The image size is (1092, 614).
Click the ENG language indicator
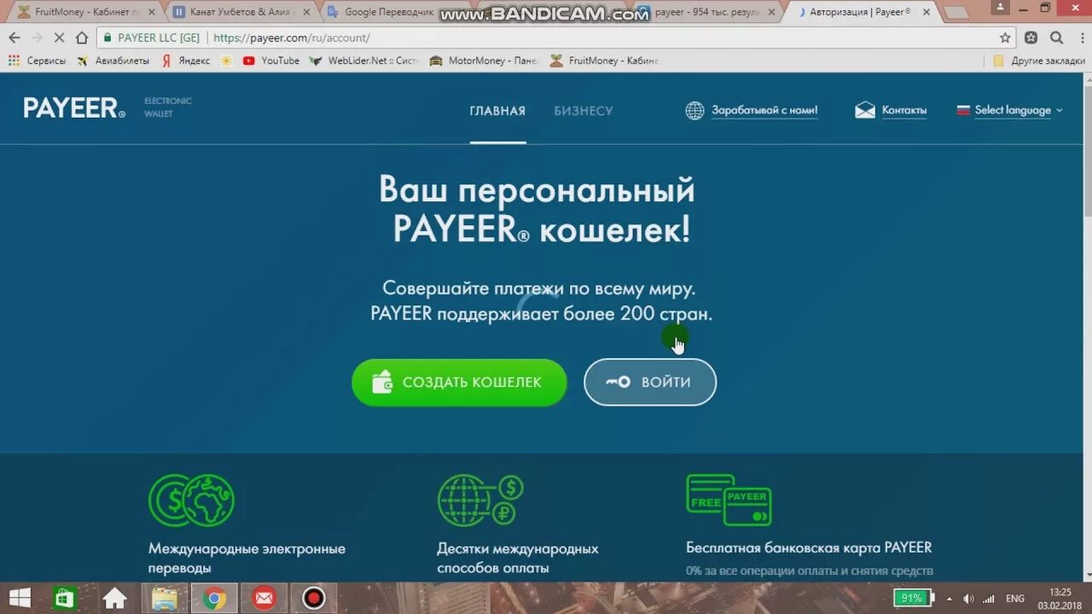tap(1015, 599)
